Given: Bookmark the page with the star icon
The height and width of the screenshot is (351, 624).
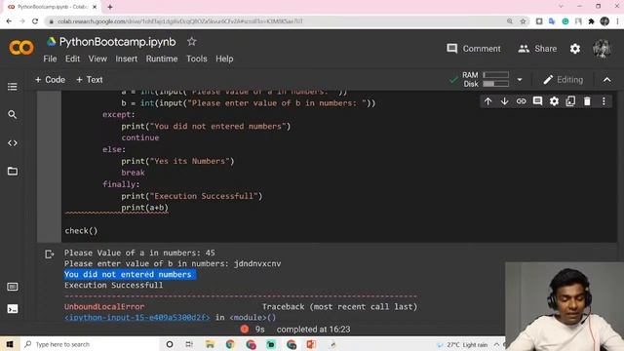Looking at the screenshot, I should [523, 21].
